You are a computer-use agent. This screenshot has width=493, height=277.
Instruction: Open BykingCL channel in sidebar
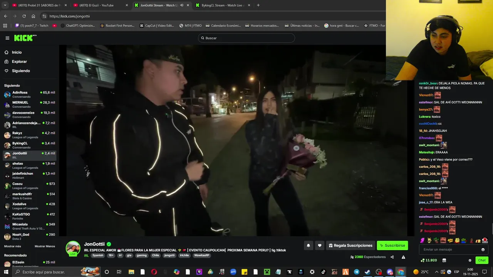tap(30, 145)
